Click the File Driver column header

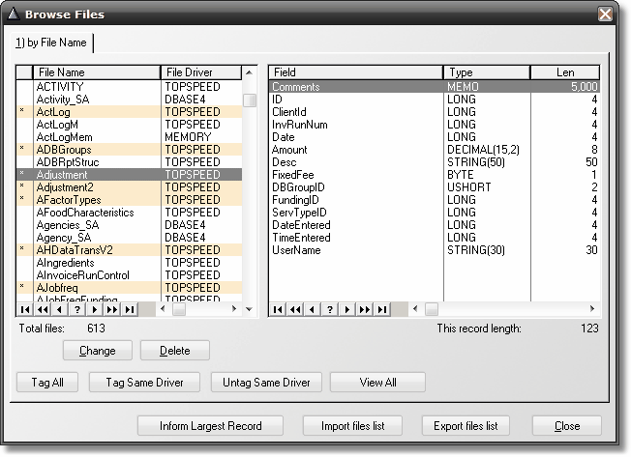tap(200, 72)
